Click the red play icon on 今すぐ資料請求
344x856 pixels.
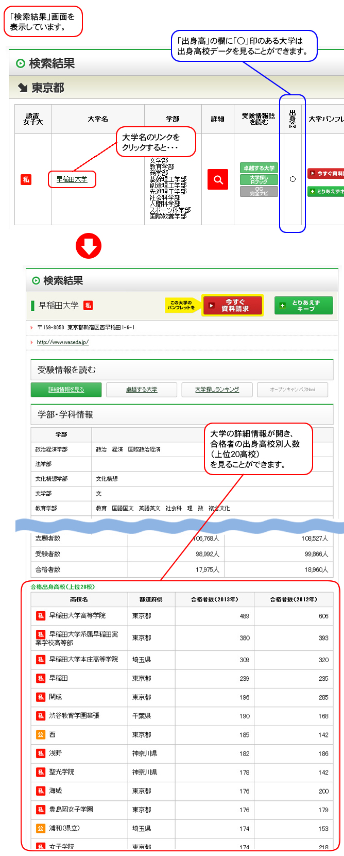point(211,306)
